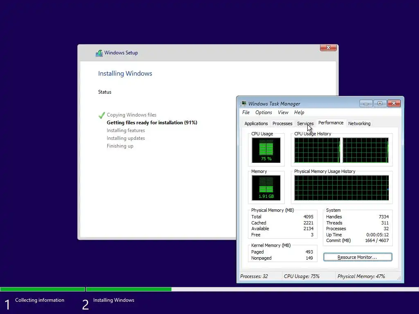Select the Performance tab

(x=331, y=123)
